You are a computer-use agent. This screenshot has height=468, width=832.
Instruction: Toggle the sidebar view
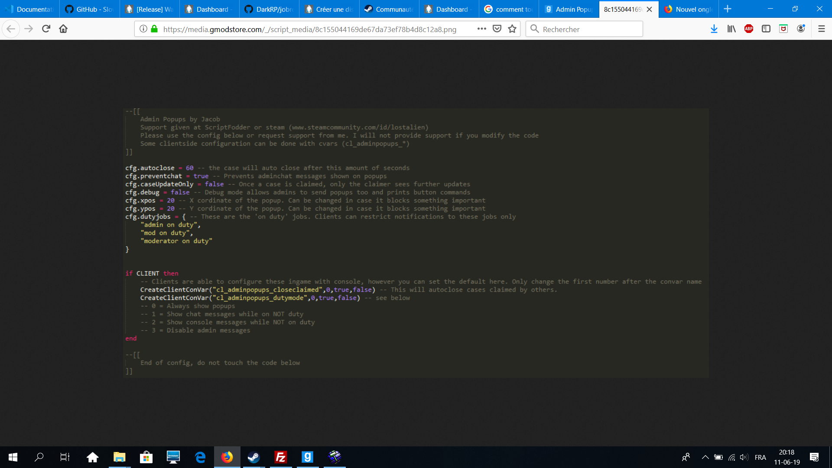pyautogui.click(x=766, y=29)
